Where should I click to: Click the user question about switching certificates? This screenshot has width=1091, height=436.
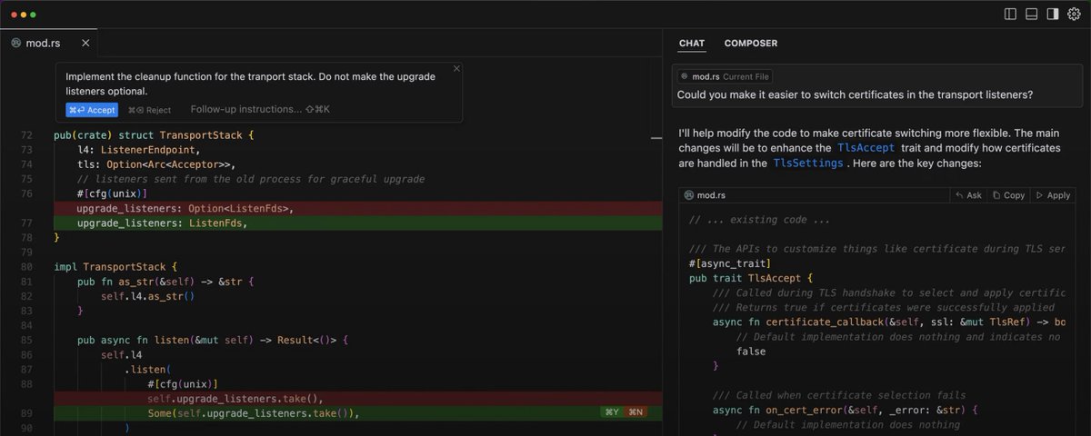[x=855, y=94]
